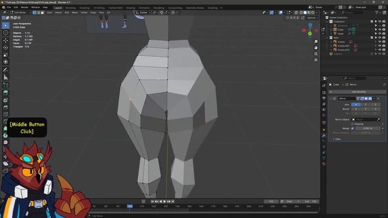The image size is (388, 218).
Task: Select the Add Cube tool
Action: tap(5, 85)
